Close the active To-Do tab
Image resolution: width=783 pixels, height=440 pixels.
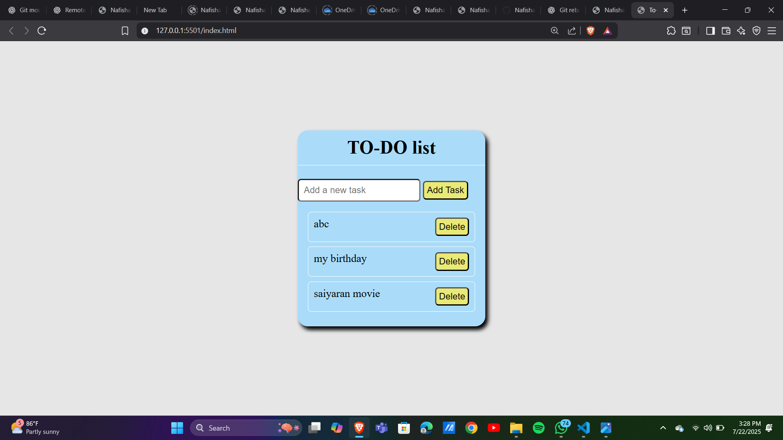(666, 10)
